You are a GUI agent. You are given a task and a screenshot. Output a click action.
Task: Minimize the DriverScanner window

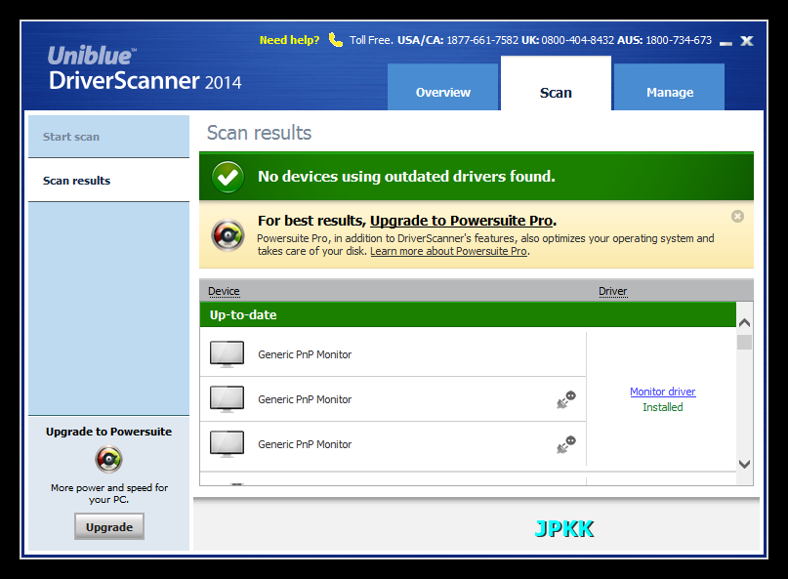pyautogui.click(x=726, y=42)
